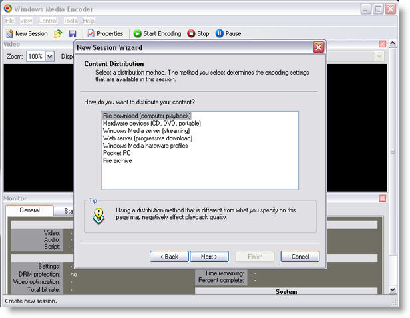Click the Windows Media Encoder title icon
This screenshot has width=410, height=318.
point(7,9)
